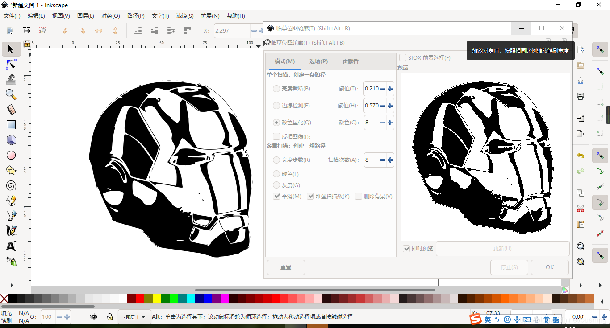Image resolution: width=610 pixels, height=328 pixels.
Task: Activate the Calligraphy tool
Action: (x=11, y=231)
